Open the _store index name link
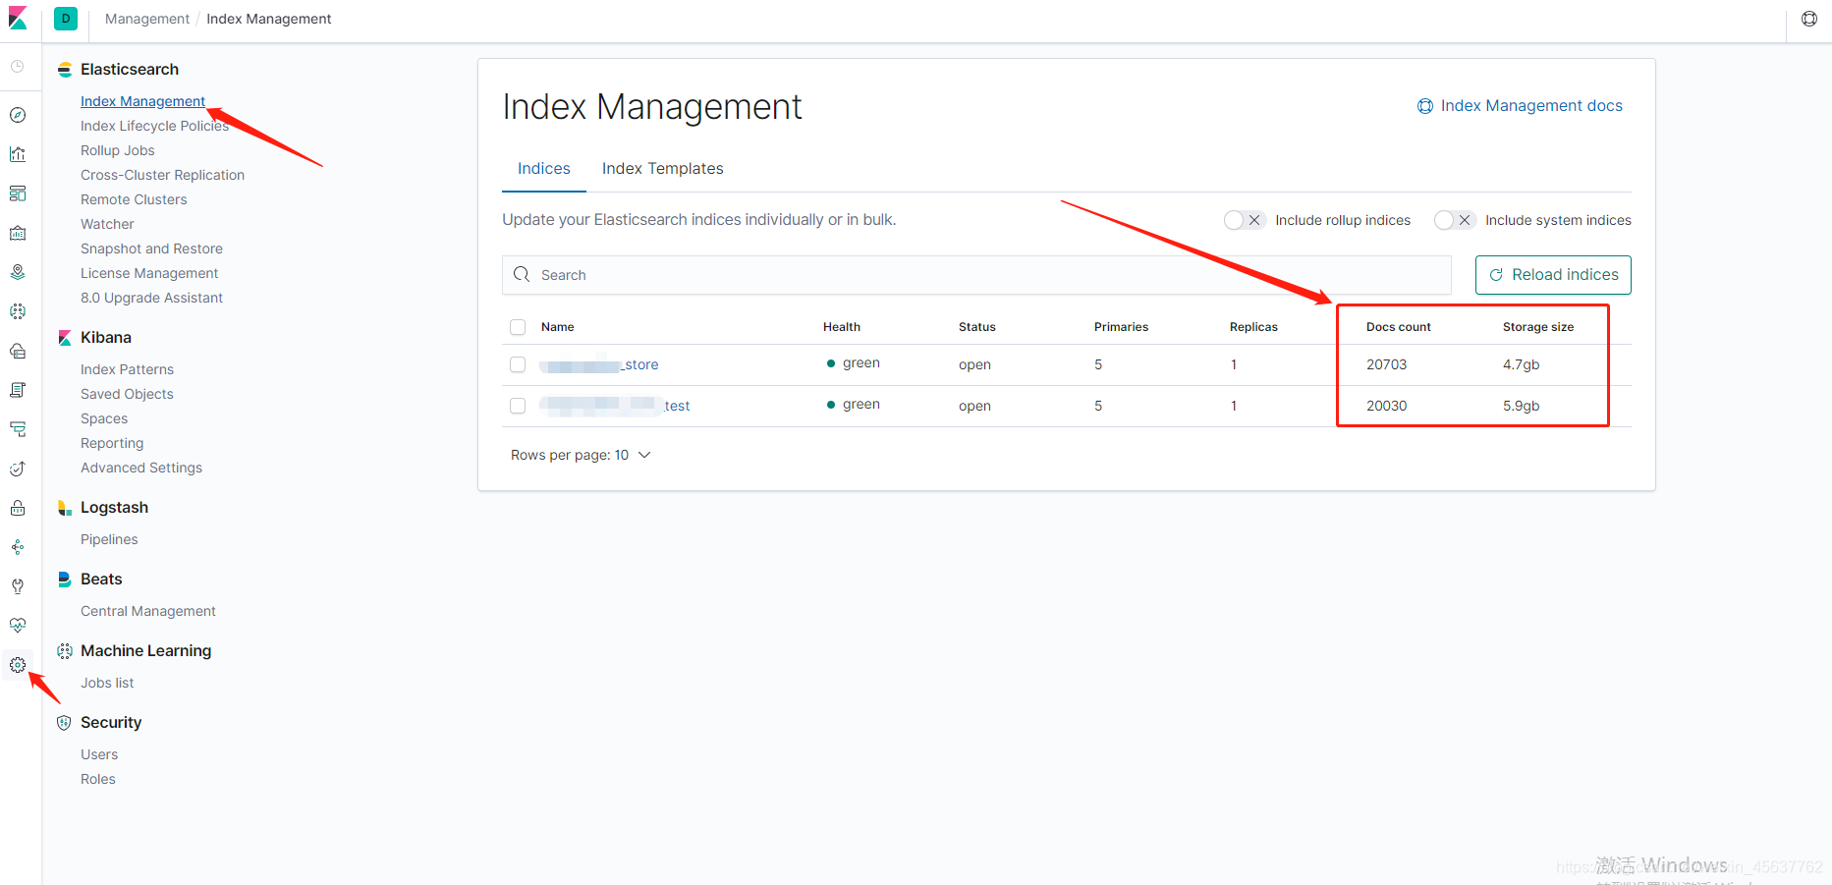 tap(599, 364)
